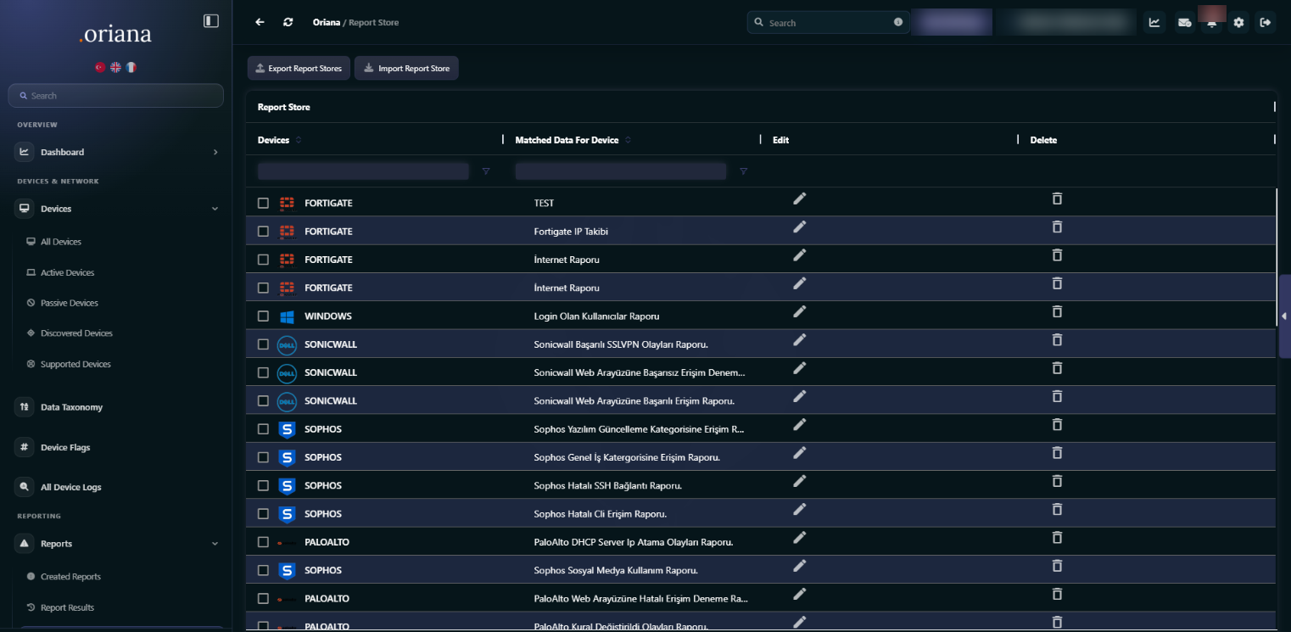Tick checkbox for Sonicwall Başarılı SSLVPN row
1291x632 pixels.
pyautogui.click(x=263, y=344)
